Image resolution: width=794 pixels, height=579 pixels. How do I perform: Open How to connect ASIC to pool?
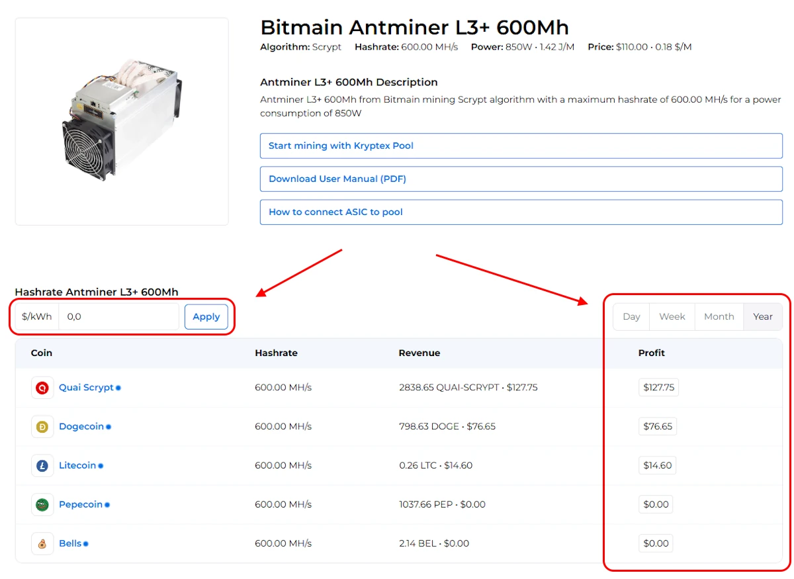click(x=521, y=212)
